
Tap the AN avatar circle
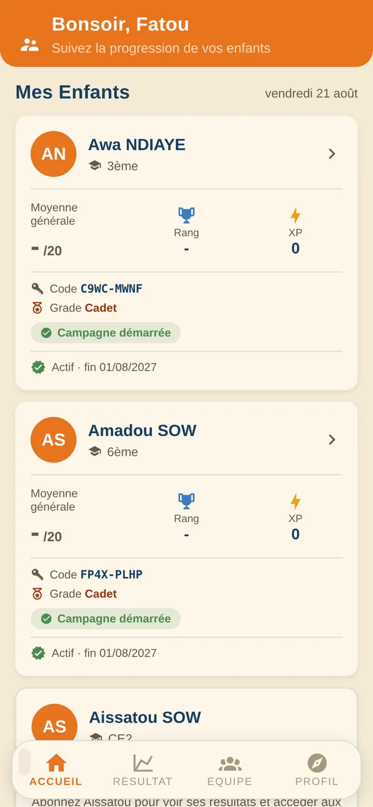click(x=54, y=154)
